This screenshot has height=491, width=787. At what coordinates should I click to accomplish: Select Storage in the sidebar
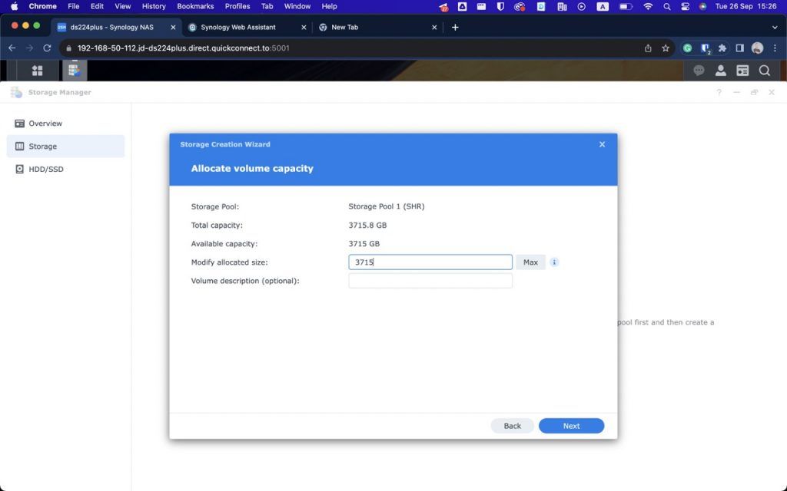[x=66, y=147]
